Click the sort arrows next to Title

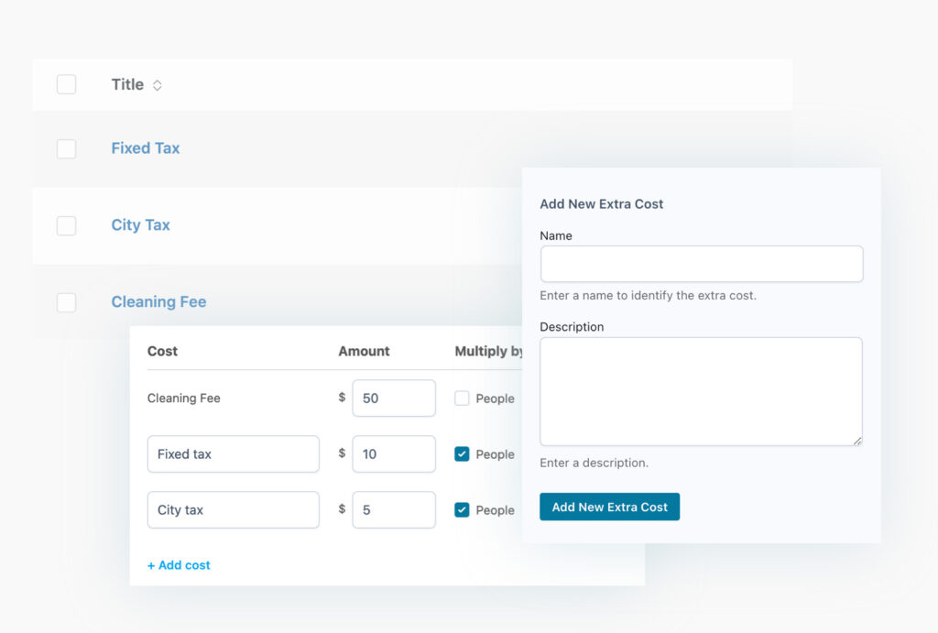point(158,85)
